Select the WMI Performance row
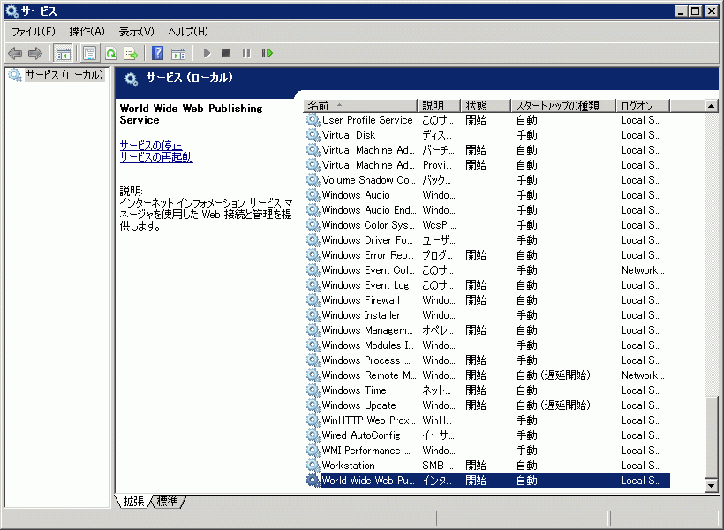The width and height of the screenshot is (724, 530). tap(487, 450)
